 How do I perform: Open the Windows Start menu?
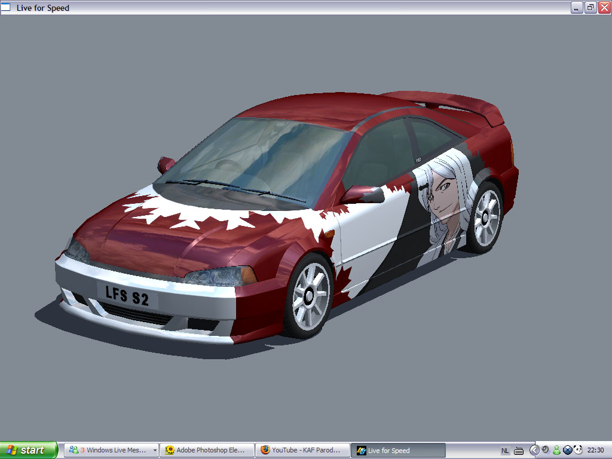click(x=29, y=450)
